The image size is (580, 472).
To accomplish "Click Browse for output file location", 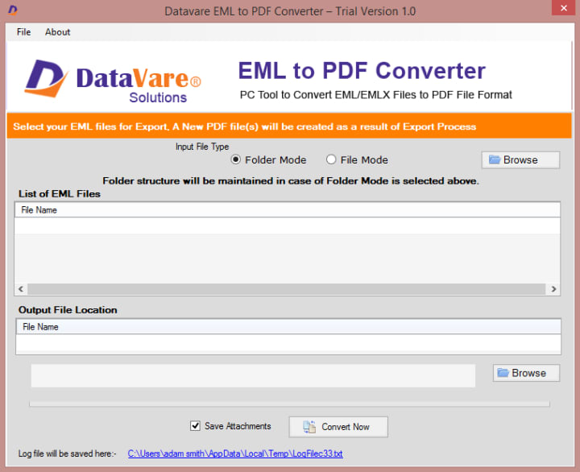I will coord(526,373).
